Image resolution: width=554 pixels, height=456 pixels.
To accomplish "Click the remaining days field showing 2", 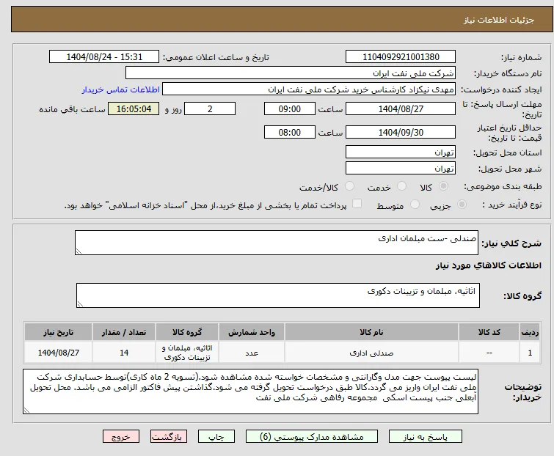I will [x=210, y=109].
